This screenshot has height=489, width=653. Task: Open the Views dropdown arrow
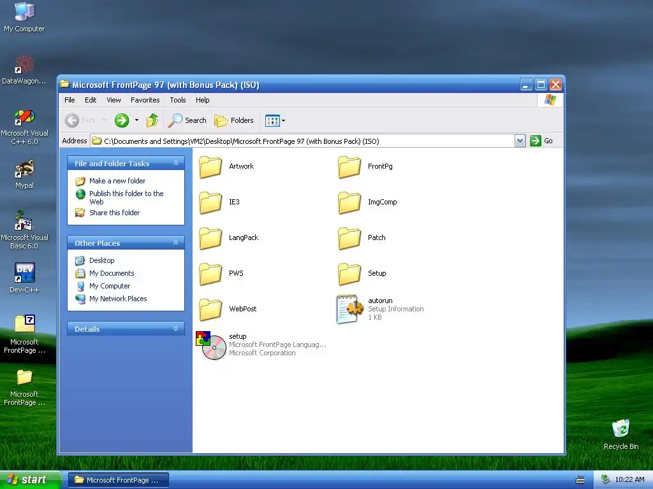click(284, 120)
